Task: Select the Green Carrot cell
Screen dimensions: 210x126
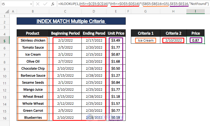Action: [x=33, y=110]
